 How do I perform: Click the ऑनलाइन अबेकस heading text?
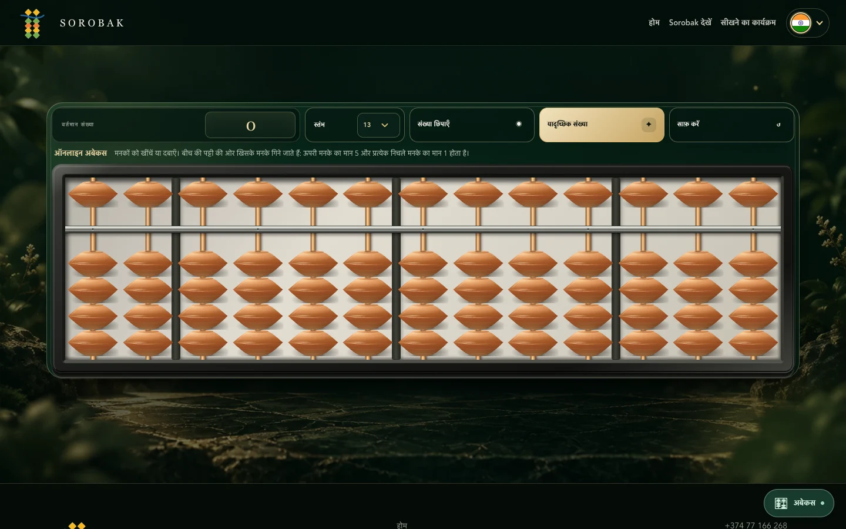coord(80,153)
